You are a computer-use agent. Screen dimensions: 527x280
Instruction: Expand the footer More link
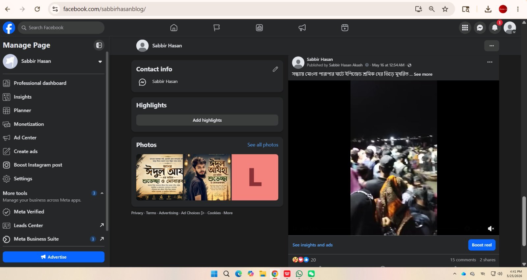tap(228, 213)
